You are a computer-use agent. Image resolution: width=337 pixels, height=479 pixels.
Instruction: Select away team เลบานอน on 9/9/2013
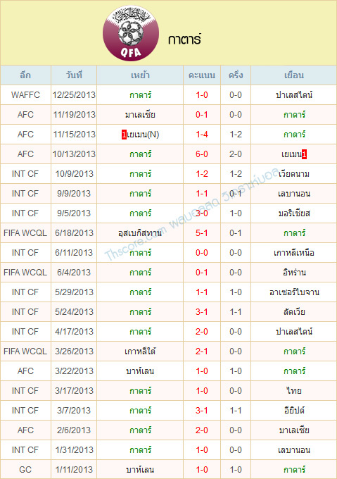click(x=294, y=194)
